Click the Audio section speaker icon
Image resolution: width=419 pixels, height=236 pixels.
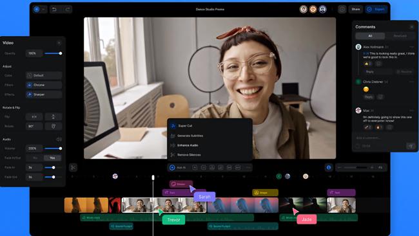(59, 139)
